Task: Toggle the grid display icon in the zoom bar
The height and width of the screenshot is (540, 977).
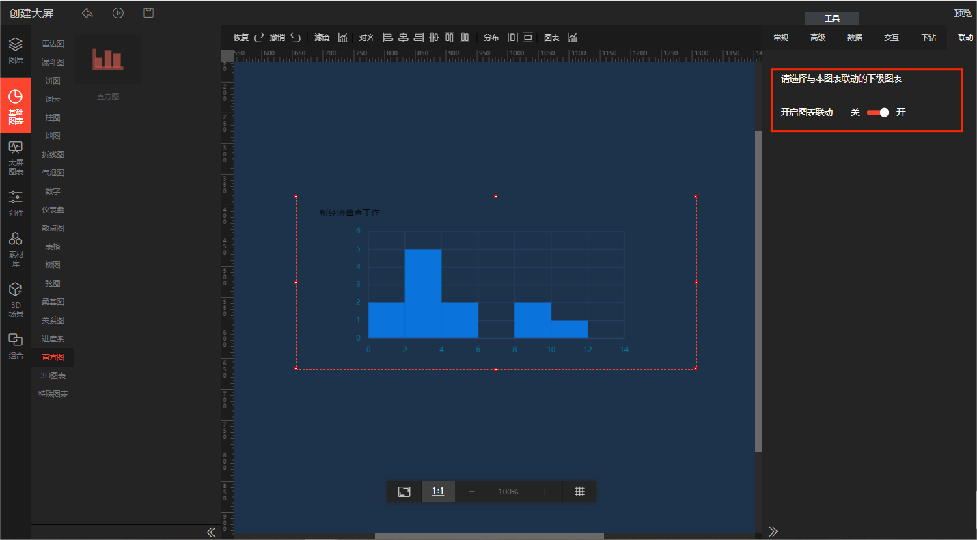Action: click(x=579, y=492)
